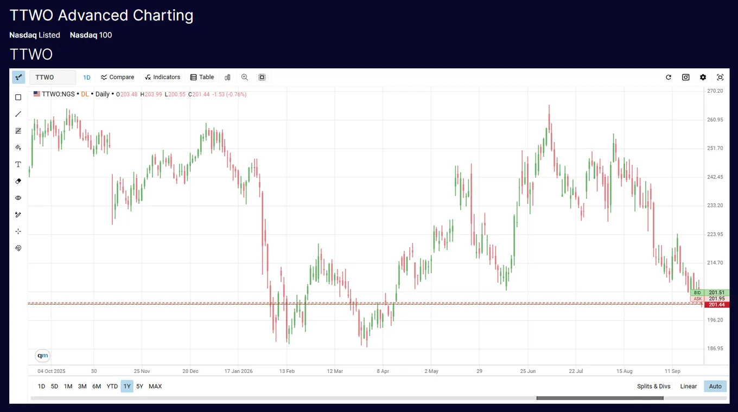The image size is (738, 412).
Task: Select the crosshair cursor tool
Action: point(18,231)
